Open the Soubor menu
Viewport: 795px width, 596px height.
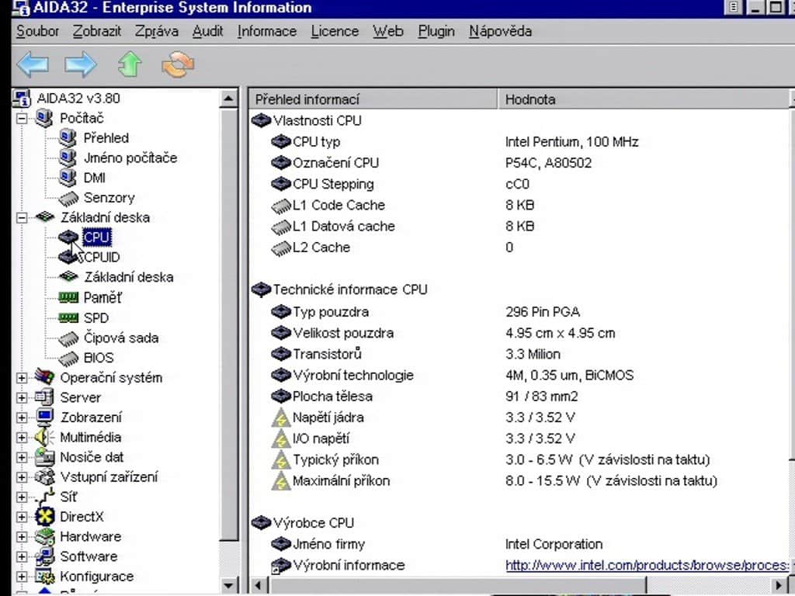coord(37,31)
